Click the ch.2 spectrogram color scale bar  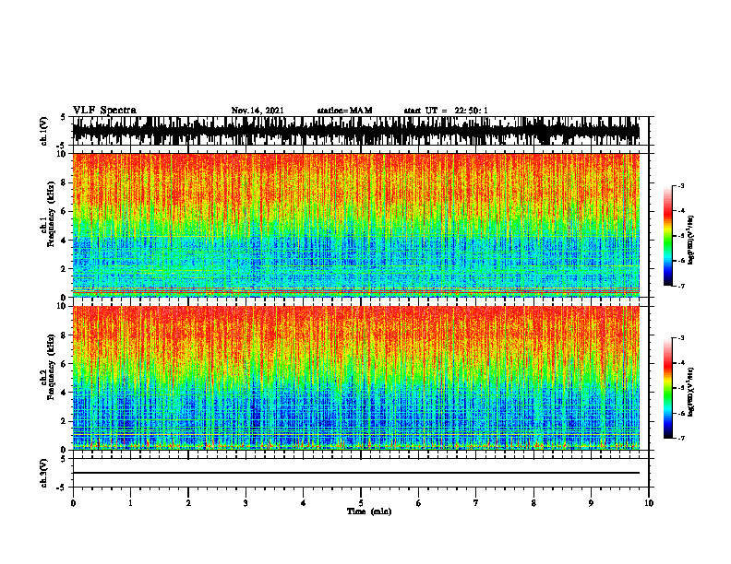(x=667, y=388)
